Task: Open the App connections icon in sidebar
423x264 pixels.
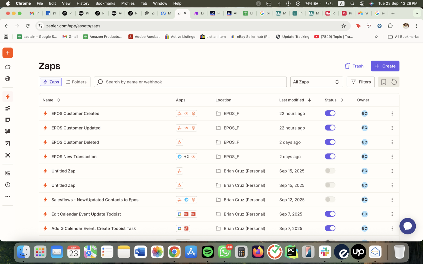Action: (x=8, y=173)
